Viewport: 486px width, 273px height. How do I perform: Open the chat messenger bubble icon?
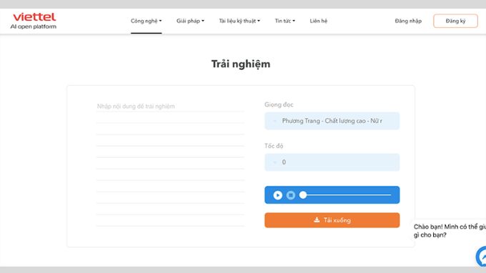tap(481, 257)
